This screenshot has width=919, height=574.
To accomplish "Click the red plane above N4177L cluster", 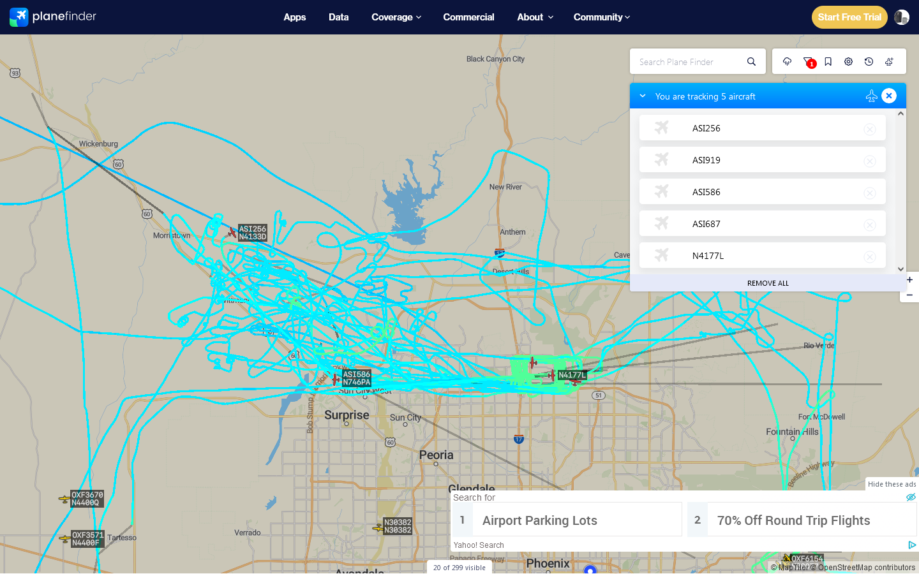I will tap(533, 363).
